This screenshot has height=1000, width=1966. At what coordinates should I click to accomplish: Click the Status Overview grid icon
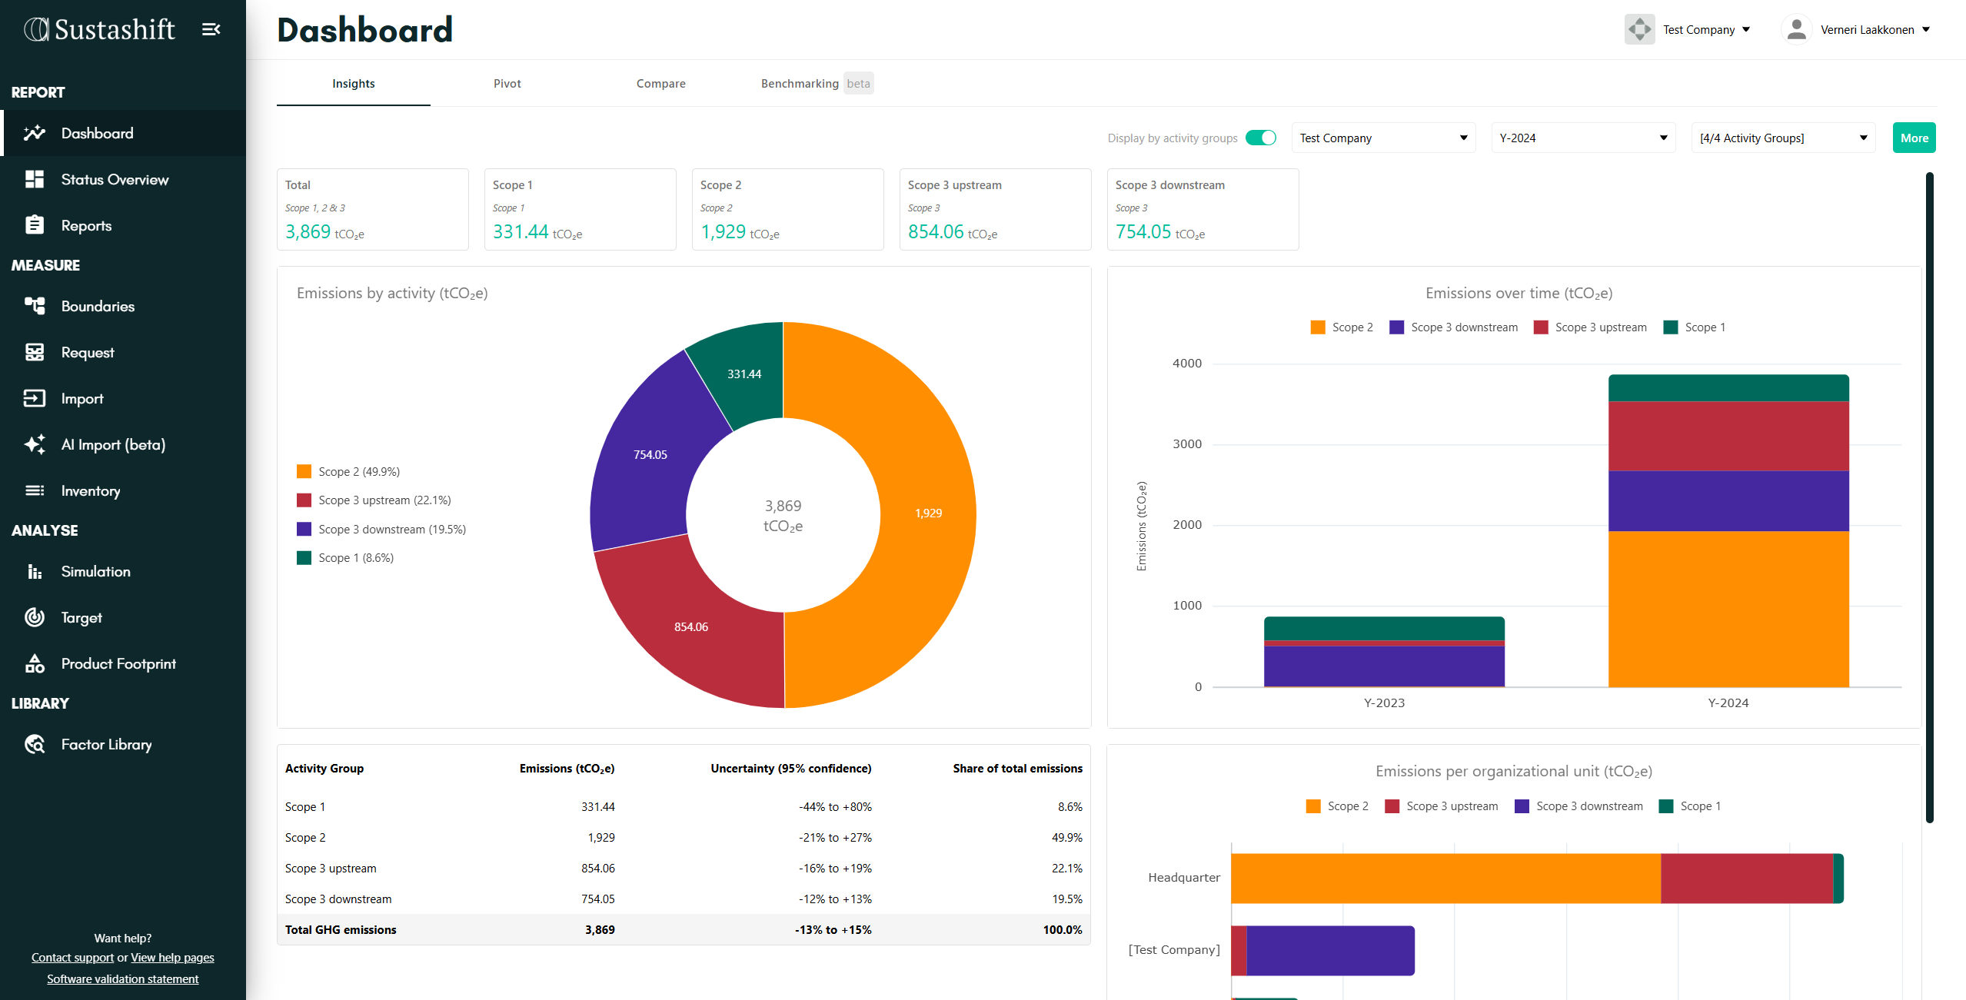click(35, 179)
